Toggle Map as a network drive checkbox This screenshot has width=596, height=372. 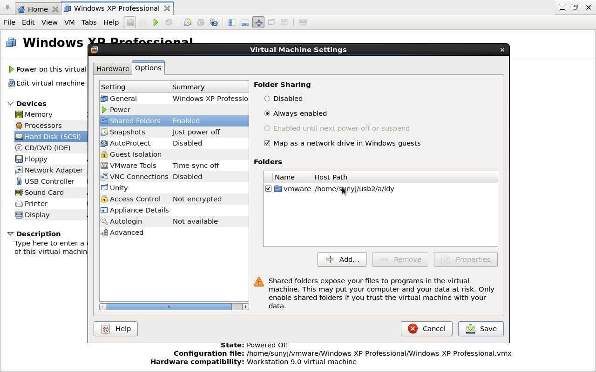(267, 143)
